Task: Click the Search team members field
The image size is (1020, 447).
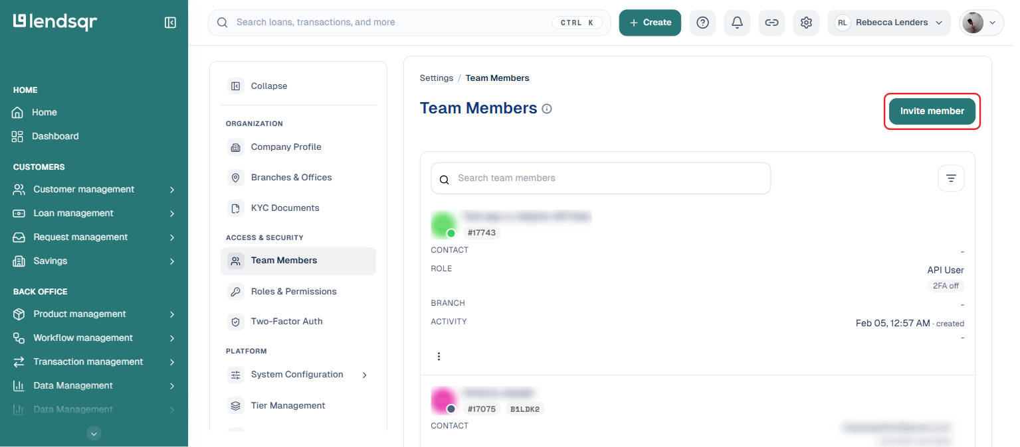Action: click(601, 178)
